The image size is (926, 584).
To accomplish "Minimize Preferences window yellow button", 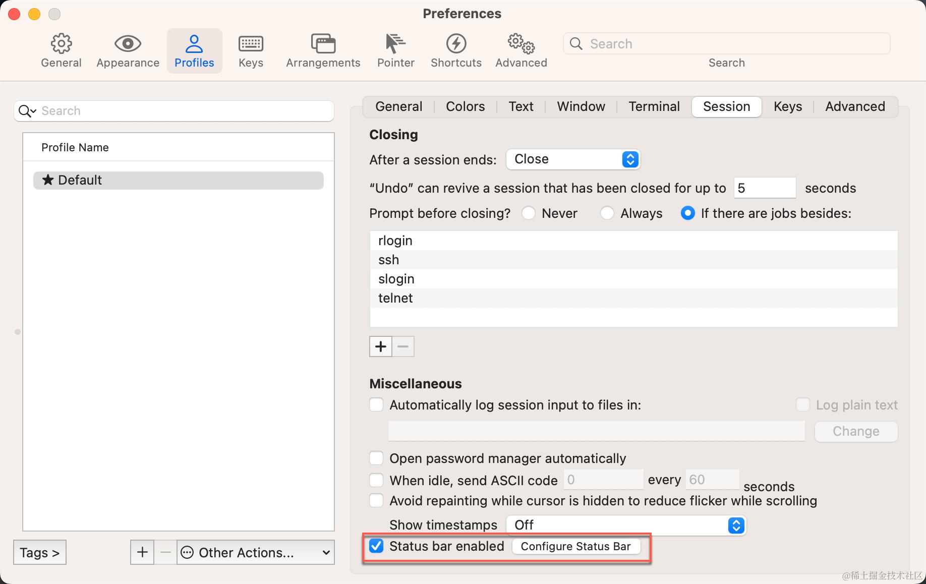I will (x=34, y=14).
